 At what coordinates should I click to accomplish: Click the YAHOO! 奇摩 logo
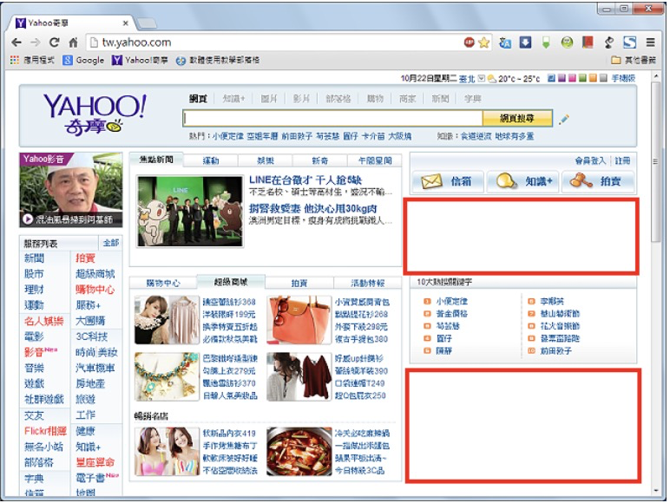click(95, 114)
